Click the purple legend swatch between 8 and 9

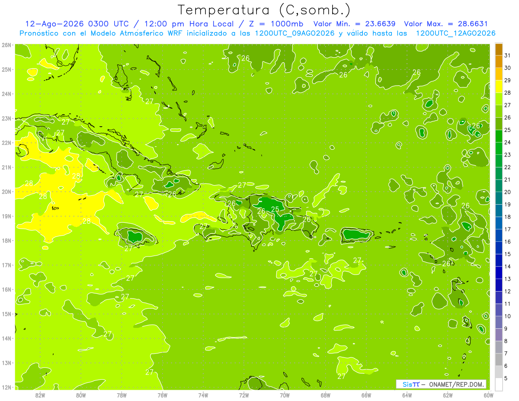tap(499, 334)
